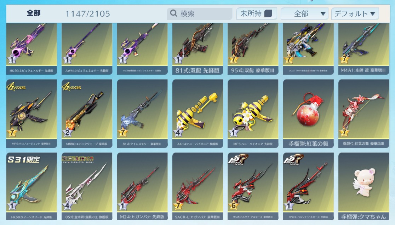Image resolution: width=395 pixels, height=225 pixels.
Task: Switch to the 全部 tab
Action: click(34, 13)
